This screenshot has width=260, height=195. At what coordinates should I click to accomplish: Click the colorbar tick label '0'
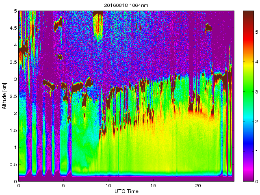click(256, 181)
